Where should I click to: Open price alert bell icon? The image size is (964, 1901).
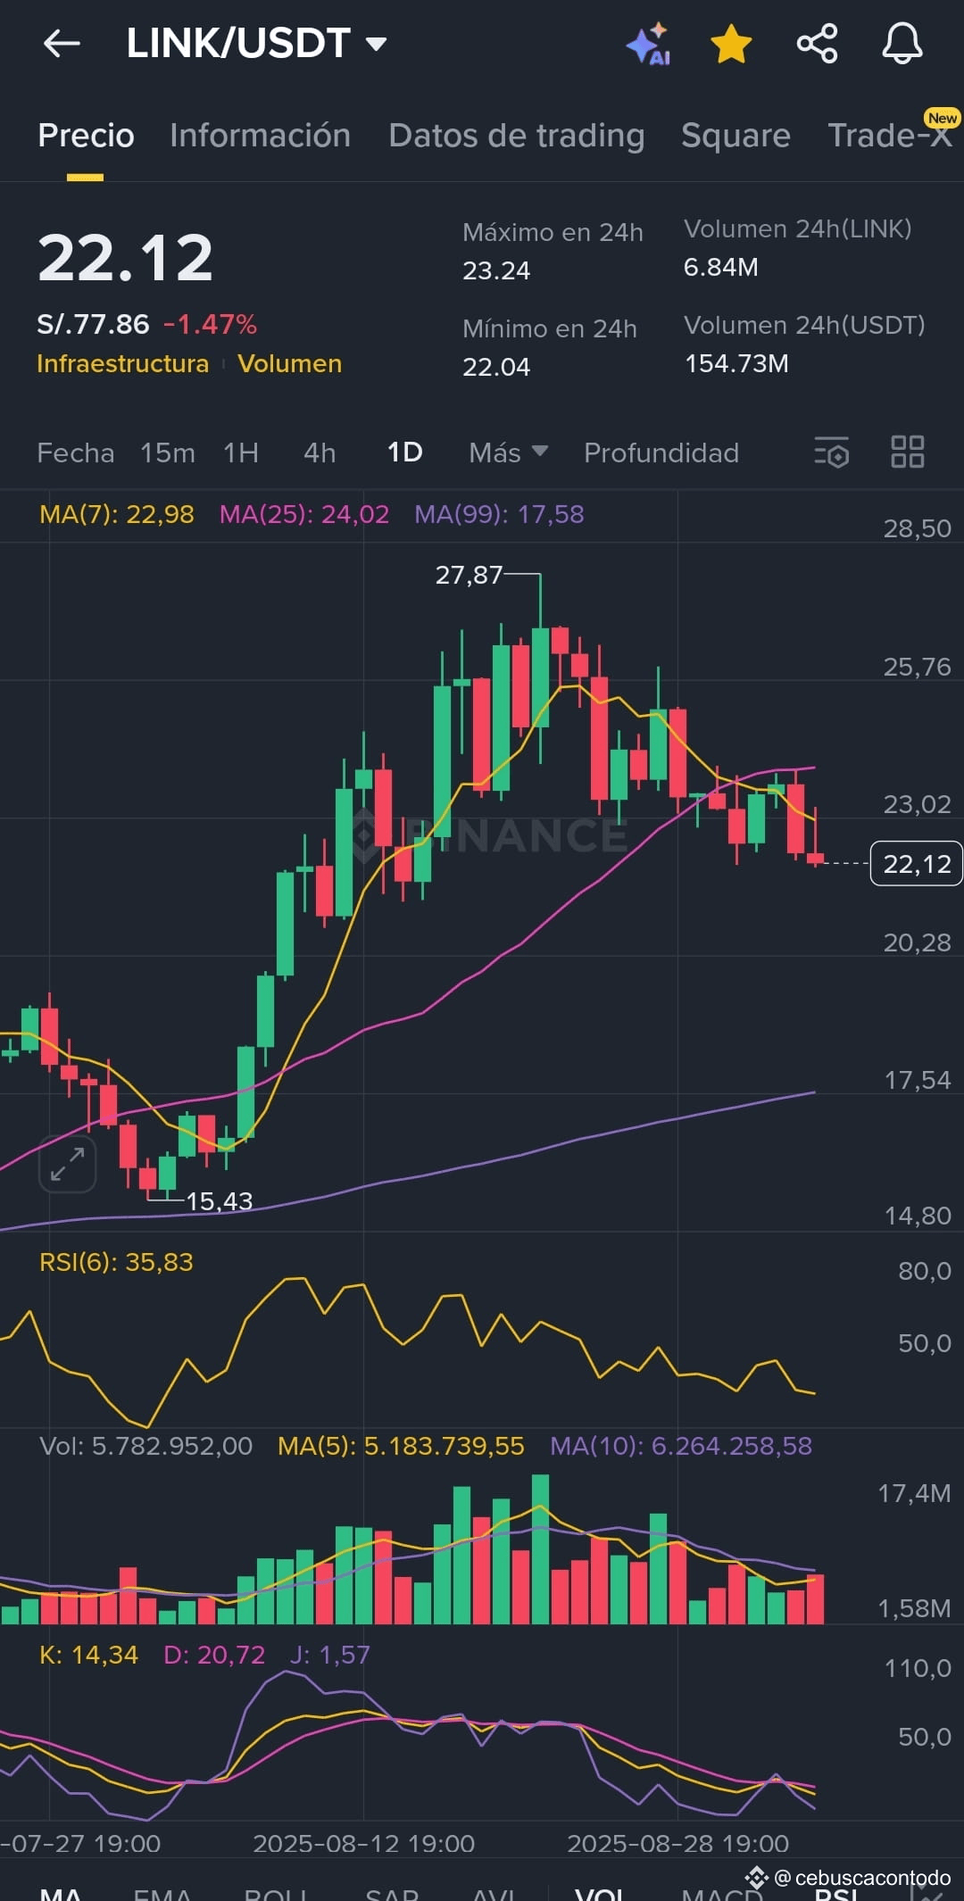click(902, 44)
